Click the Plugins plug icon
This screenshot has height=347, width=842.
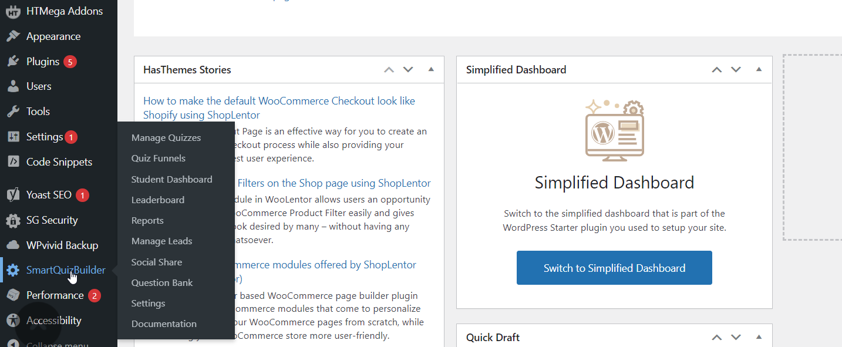click(x=13, y=62)
